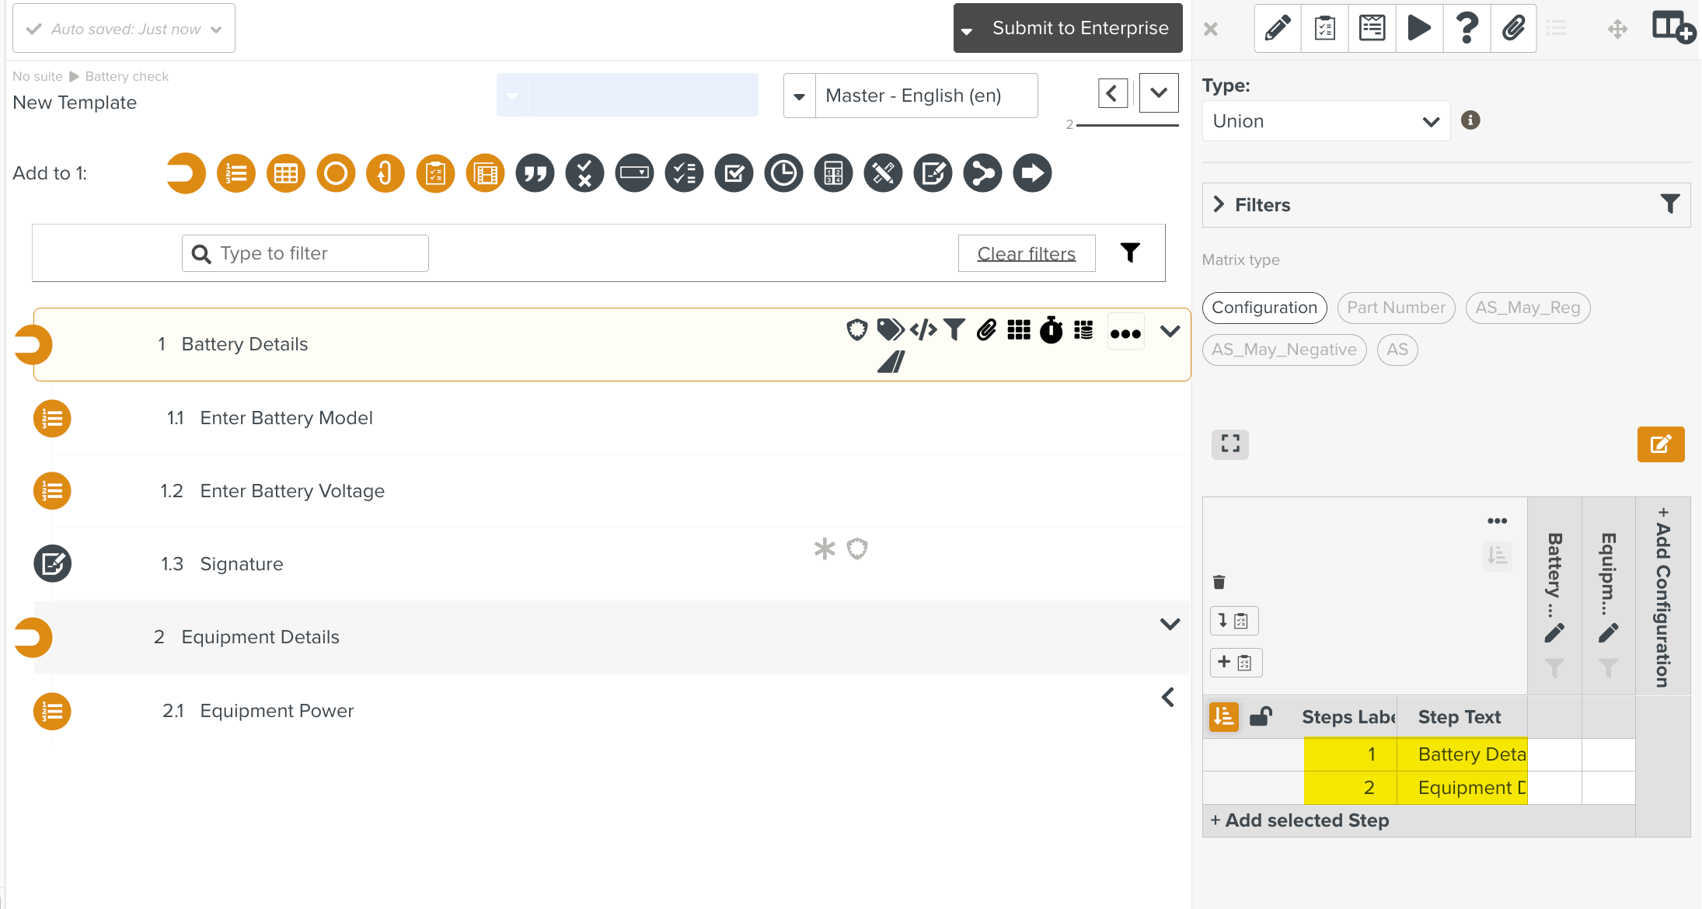Image resolution: width=1702 pixels, height=909 pixels.
Task: Expand the matrix view to fullscreen
Action: [x=1229, y=444]
